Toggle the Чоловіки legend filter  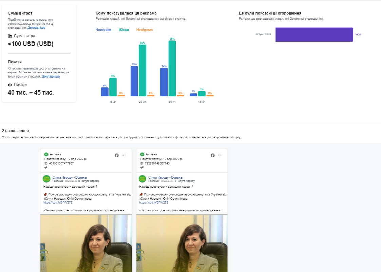click(103, 30)
